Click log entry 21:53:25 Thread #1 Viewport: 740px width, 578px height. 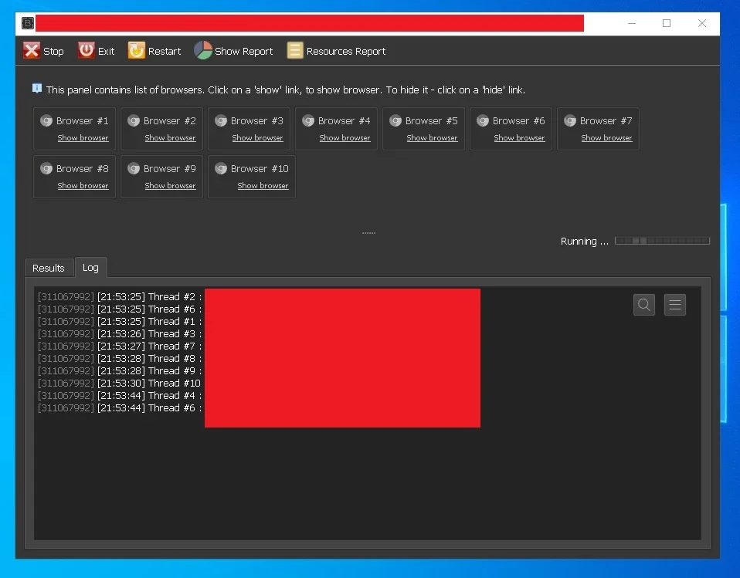pos(120,322)
